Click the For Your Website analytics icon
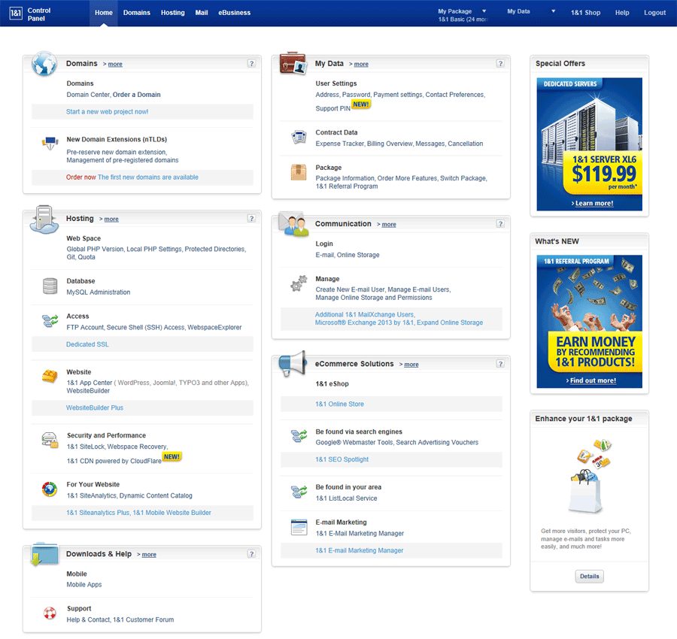Image resolution: width=677 pixels, height=639 pixels. [50, 489]
